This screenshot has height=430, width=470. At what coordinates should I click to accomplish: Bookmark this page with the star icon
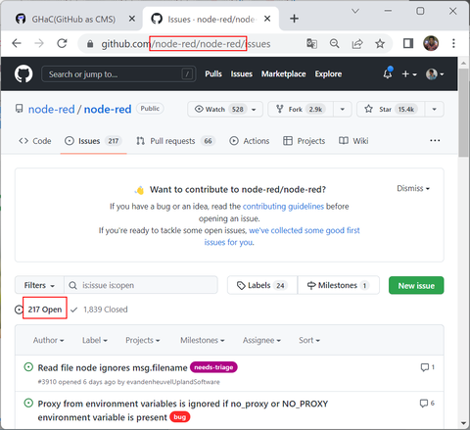coord(380,43)
